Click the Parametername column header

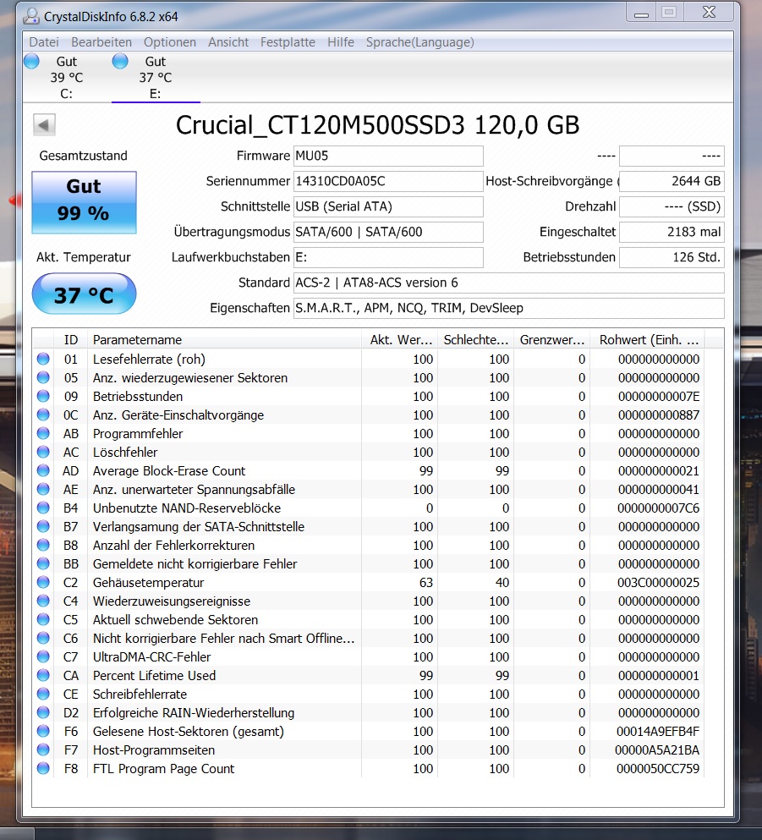[x=224, y=340]
